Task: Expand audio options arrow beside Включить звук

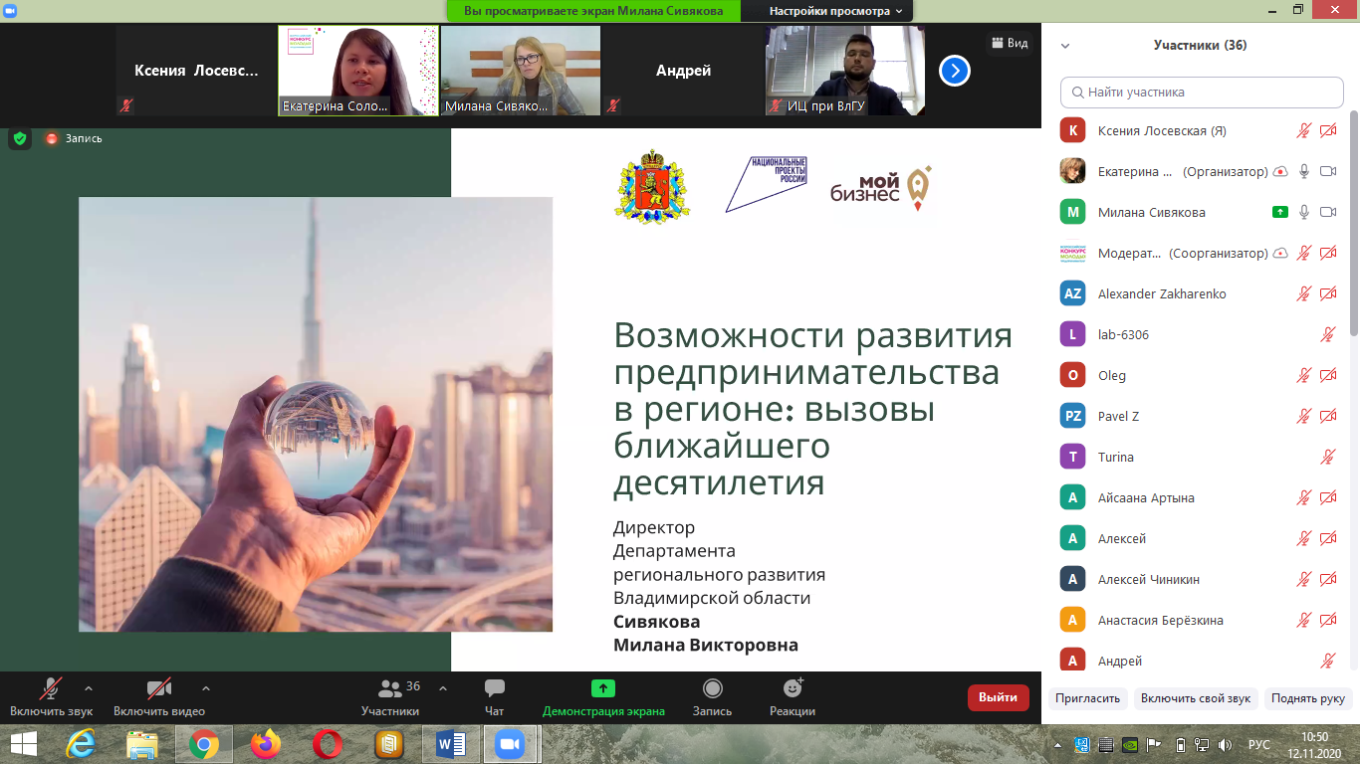Action: click(89, 688)
